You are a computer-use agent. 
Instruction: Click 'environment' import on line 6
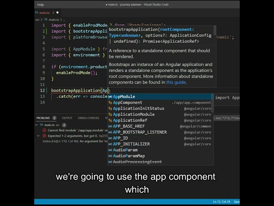pos(86,55)
